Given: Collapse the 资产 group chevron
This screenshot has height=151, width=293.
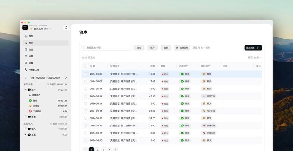Looking at the screenshot, I should 25,90.
